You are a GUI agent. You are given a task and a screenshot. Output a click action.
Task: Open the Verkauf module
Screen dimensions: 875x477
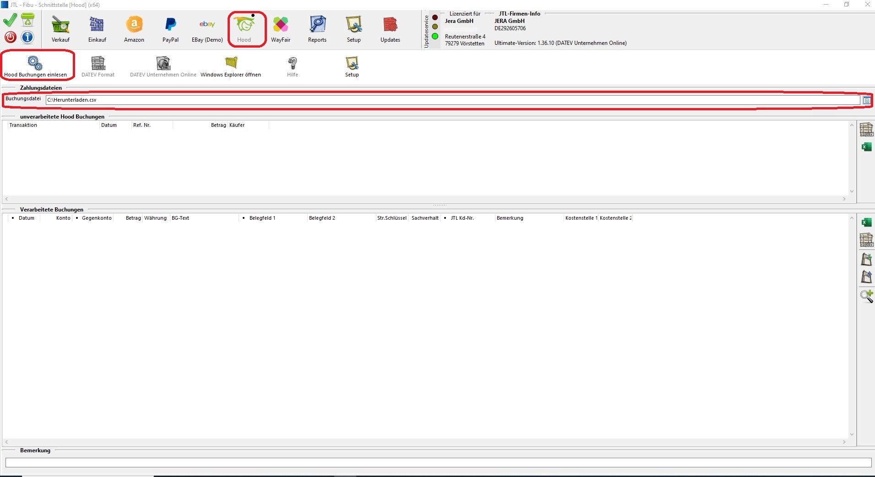(60, 29)
